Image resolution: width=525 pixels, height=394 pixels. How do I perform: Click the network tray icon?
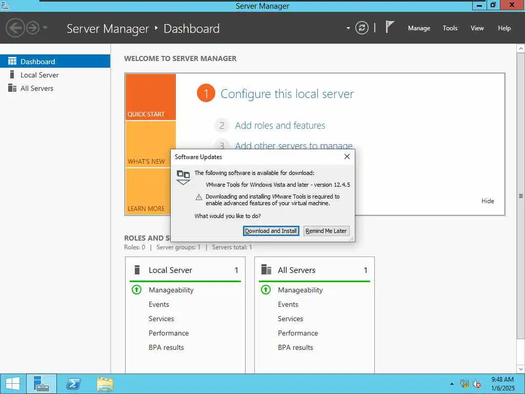coord(465,384)
